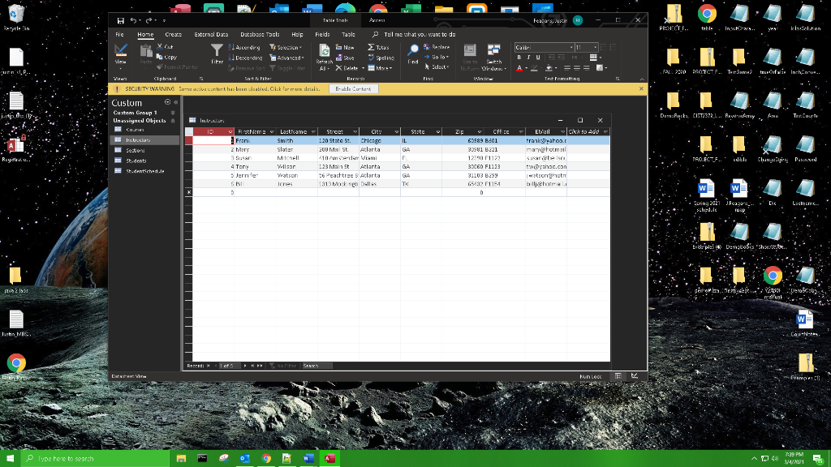
Task: Open the Advanced filter options dropdown
Action: (x=289, y=58)
